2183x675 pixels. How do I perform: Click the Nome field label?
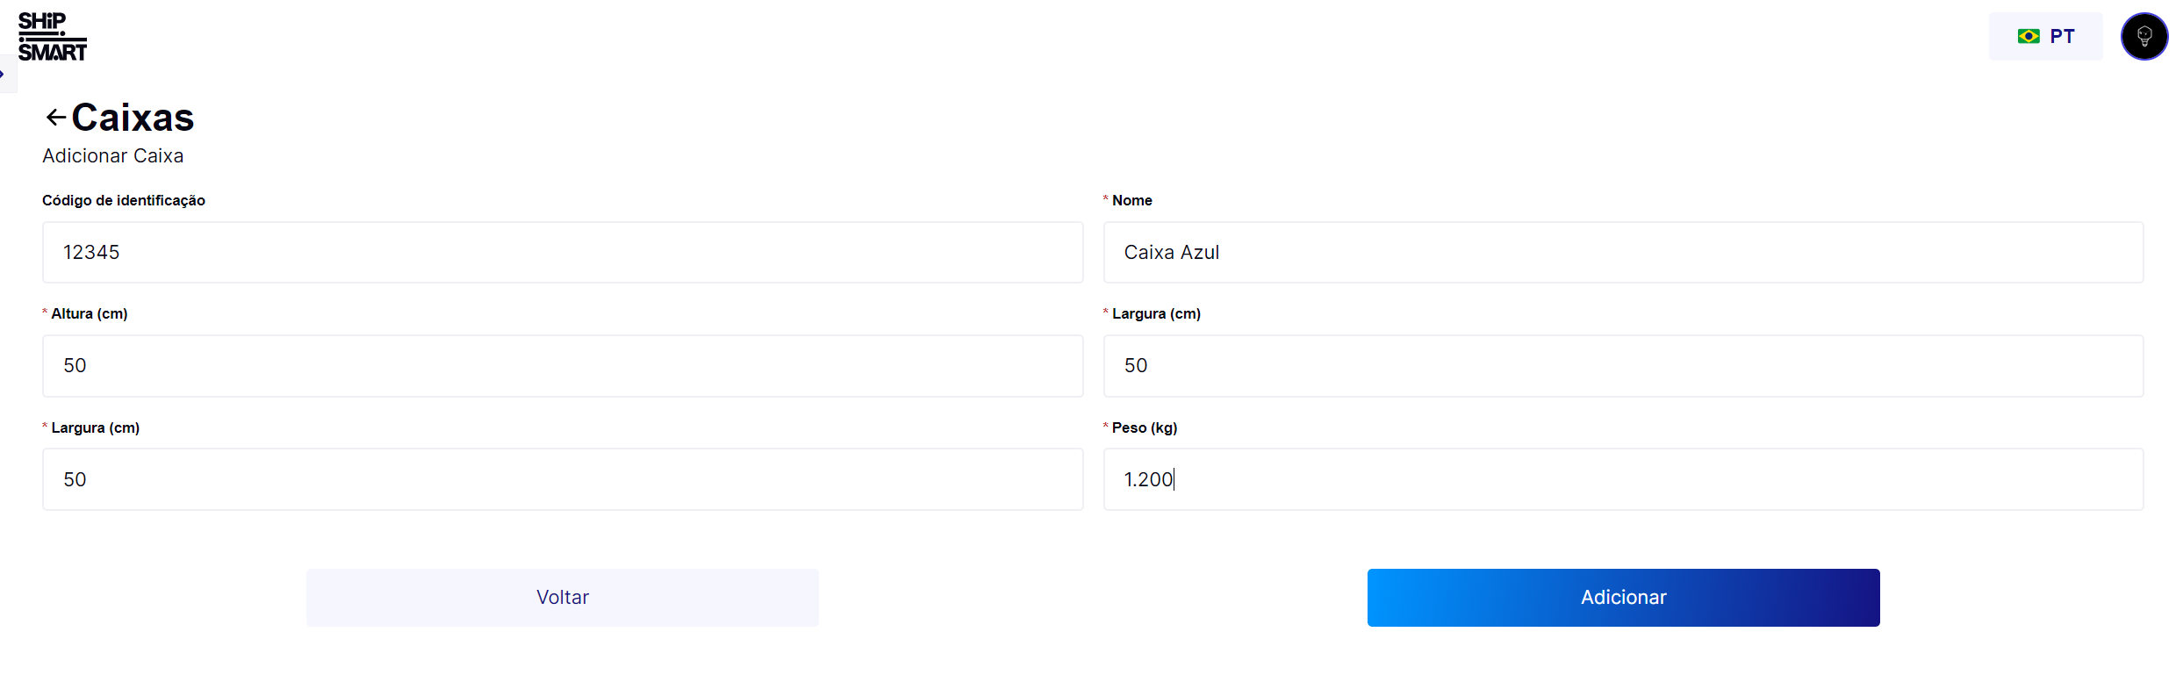pos(1131,201)
